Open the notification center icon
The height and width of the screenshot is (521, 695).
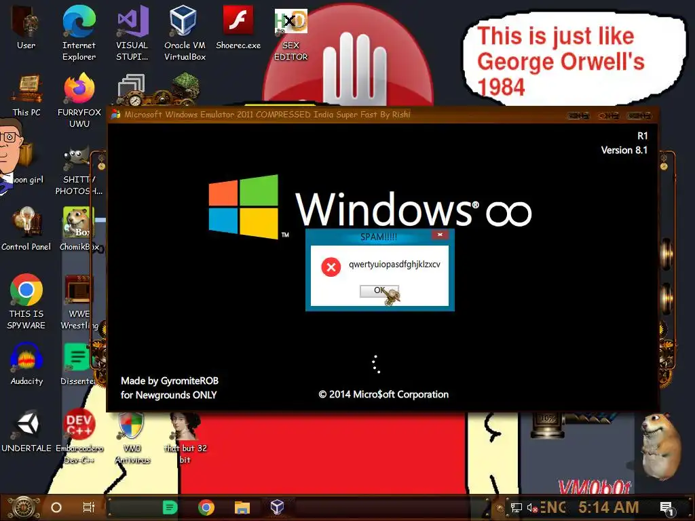point(666,509)
